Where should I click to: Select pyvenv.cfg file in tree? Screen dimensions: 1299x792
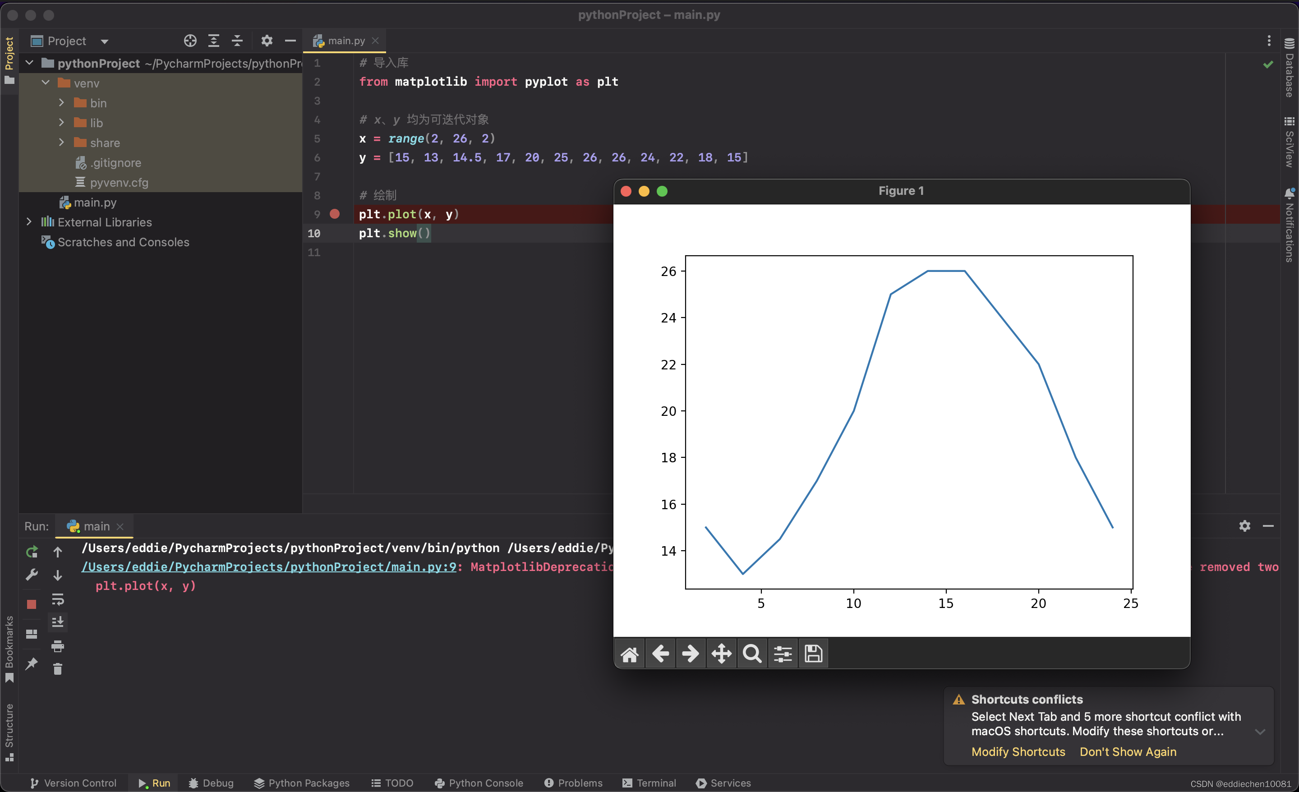[x=119, y=183]
